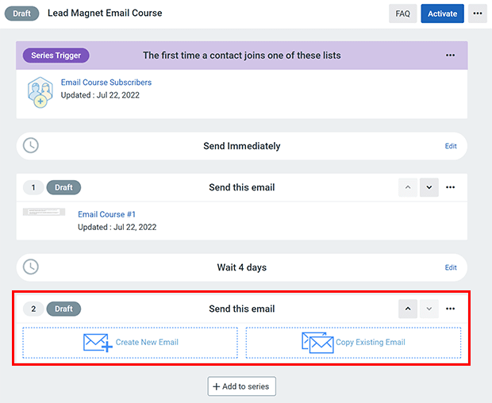Viewport: 492px width, 403px height.
Task: Edit the Send Immediately delay
Action: (x=451, y=147)
